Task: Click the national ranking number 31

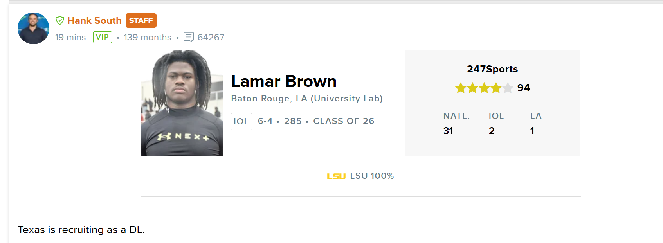Action: [x=448, y=131]
